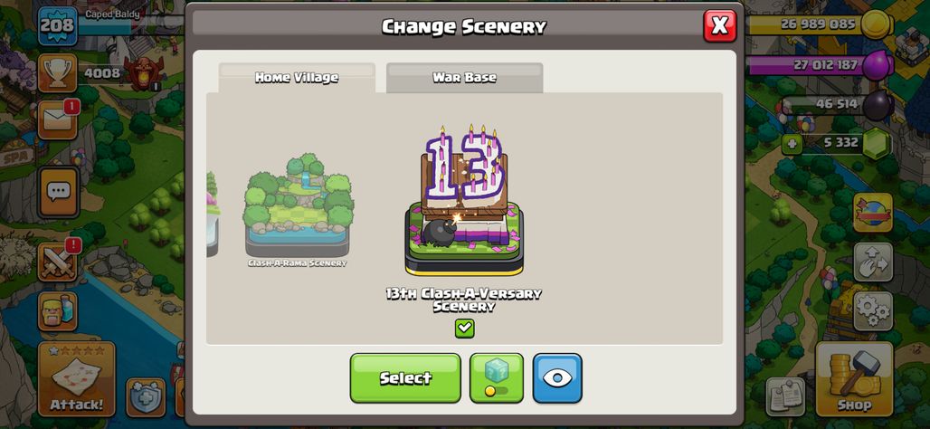Open the Shop button

point(854,379)
